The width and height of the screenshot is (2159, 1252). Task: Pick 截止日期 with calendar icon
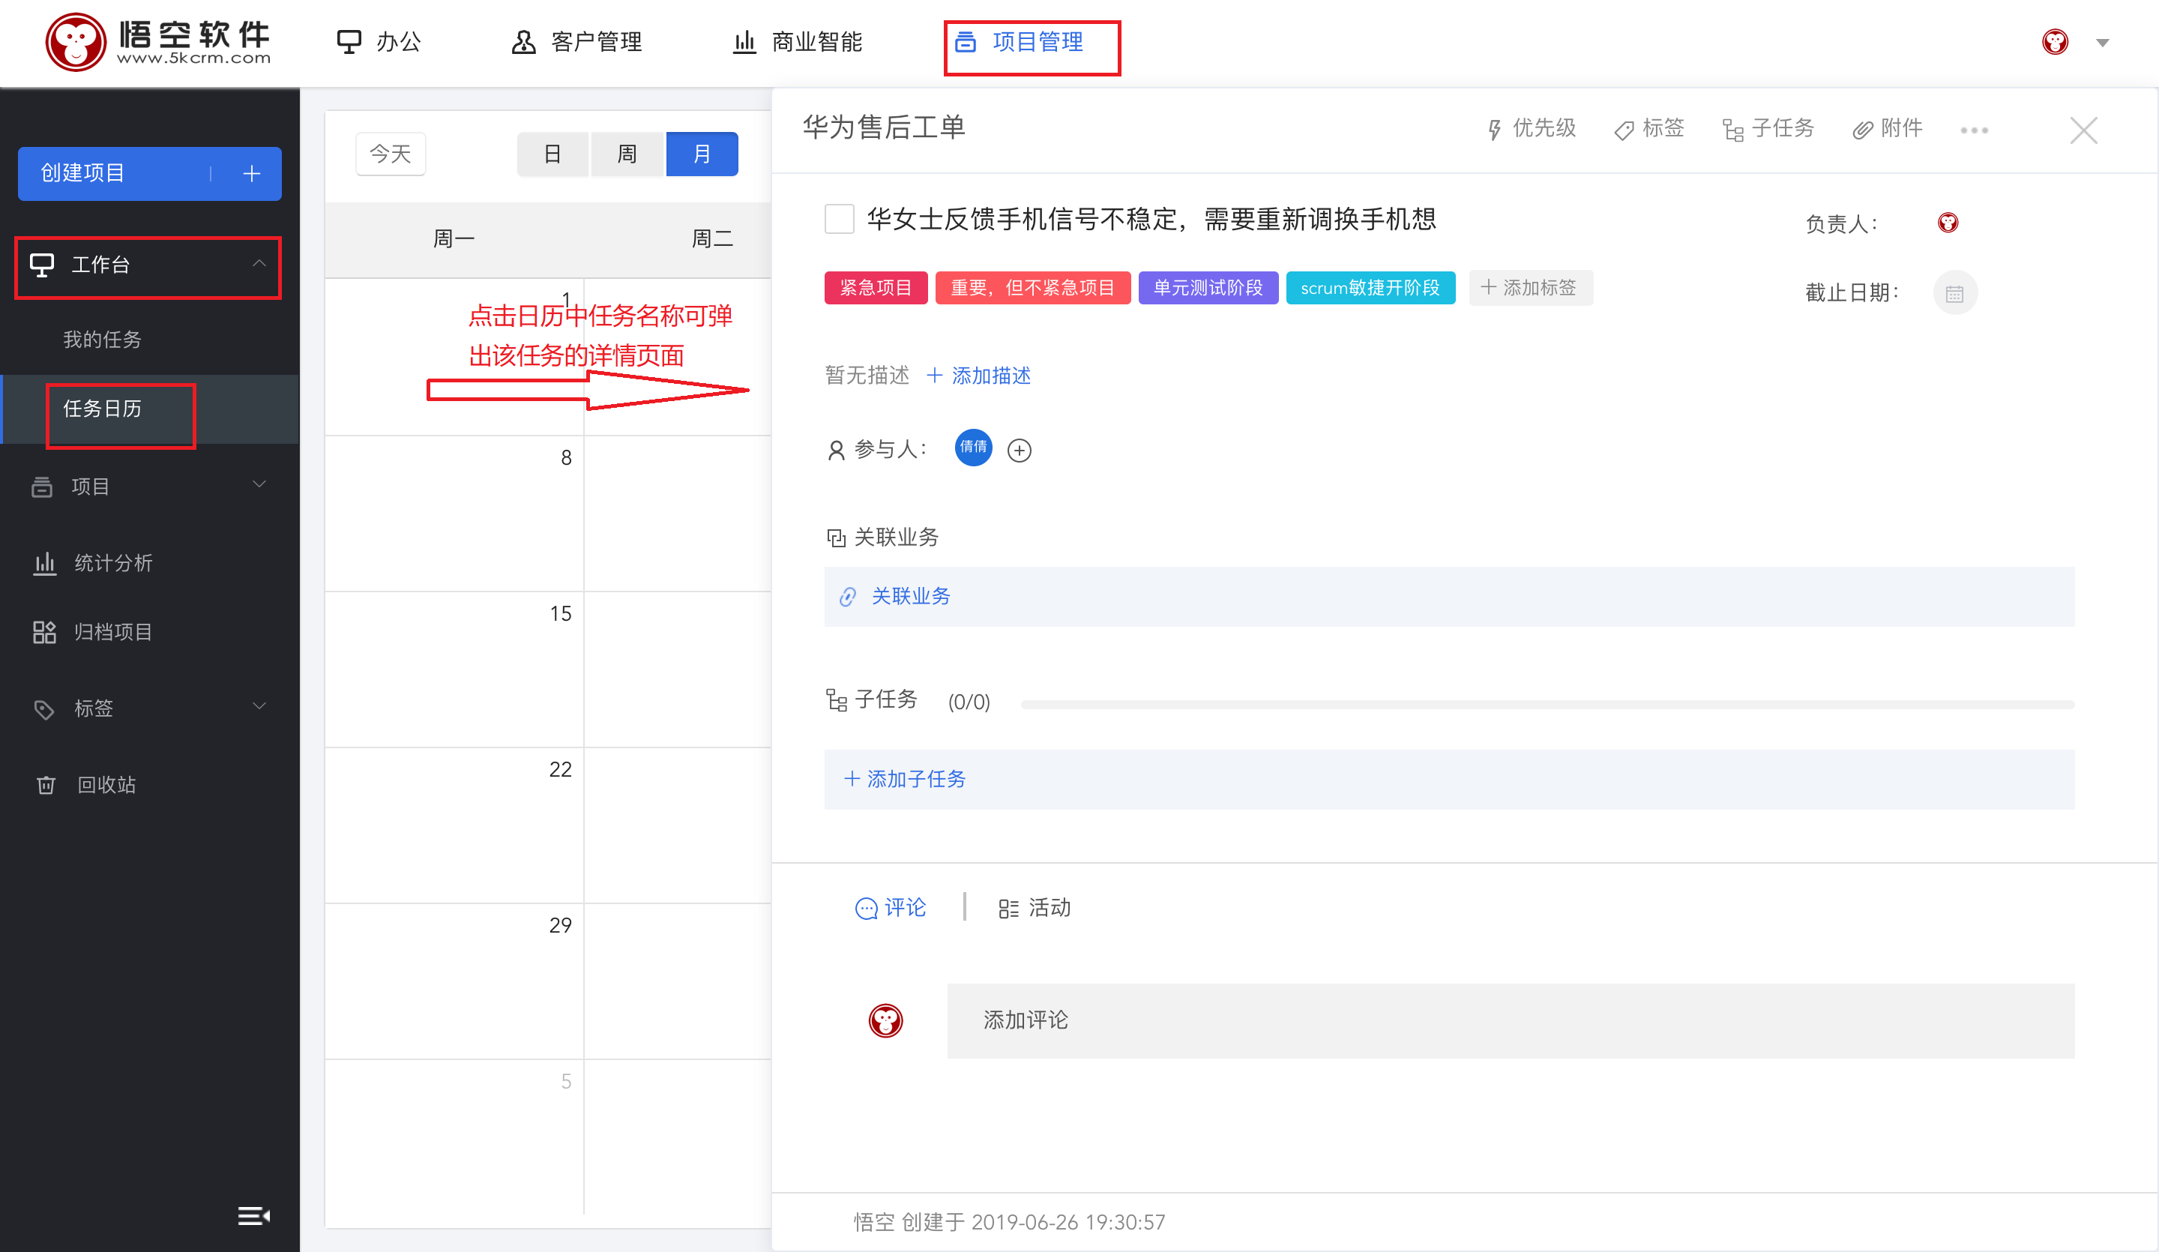pyautogui.click(x=1955, y=293)
